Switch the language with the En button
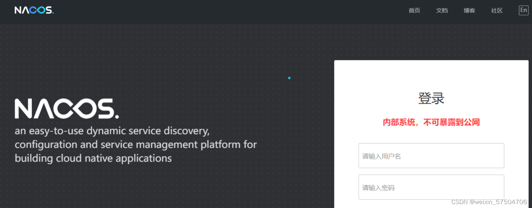532x208 pixels. pyautogui.click(x=524, y=10)
